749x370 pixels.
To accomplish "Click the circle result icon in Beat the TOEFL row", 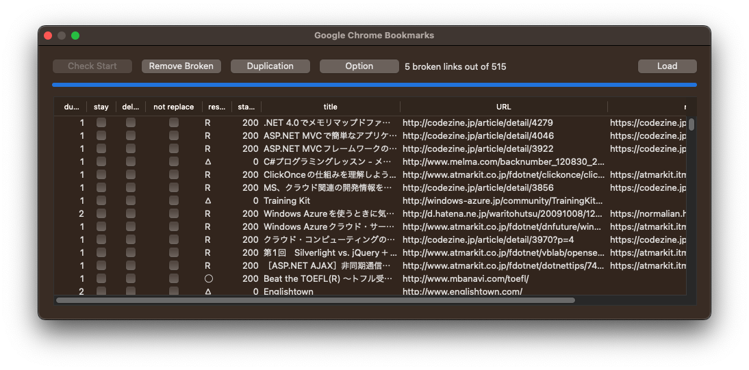I will tap(208, 279).
